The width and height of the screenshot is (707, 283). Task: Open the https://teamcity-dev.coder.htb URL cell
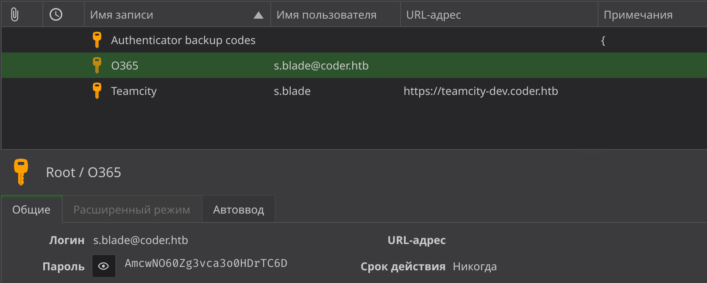pyautogui.click(x=481, y=91)
